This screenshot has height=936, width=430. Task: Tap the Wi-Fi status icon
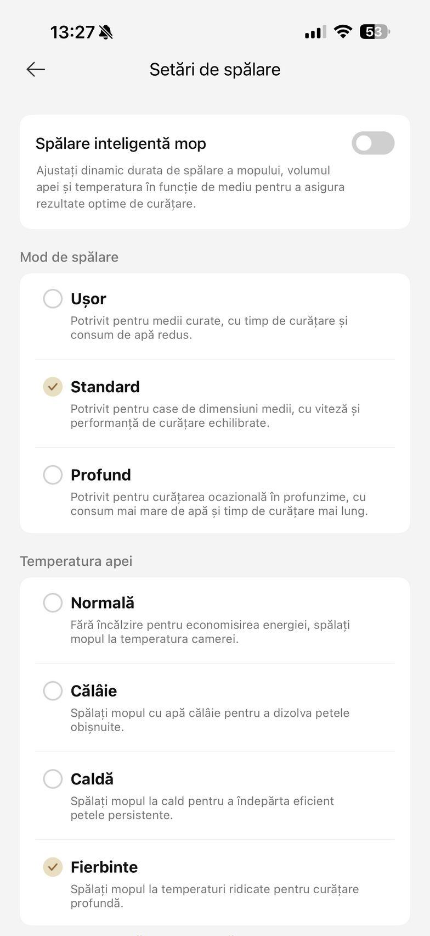click(x=343, y=32)
